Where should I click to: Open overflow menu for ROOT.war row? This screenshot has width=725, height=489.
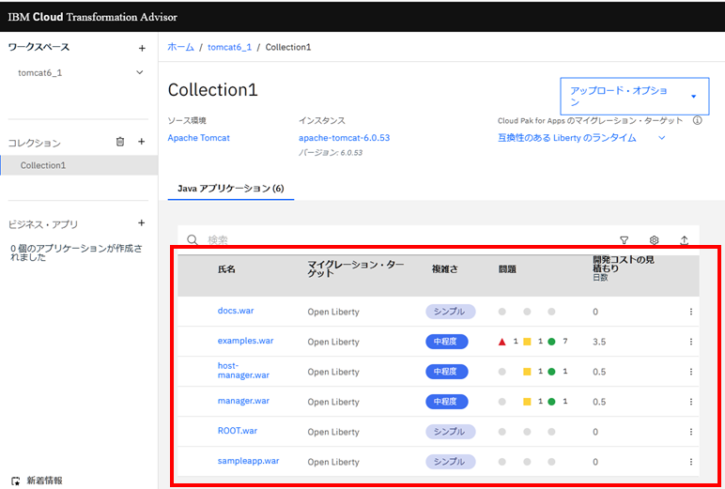691,432
